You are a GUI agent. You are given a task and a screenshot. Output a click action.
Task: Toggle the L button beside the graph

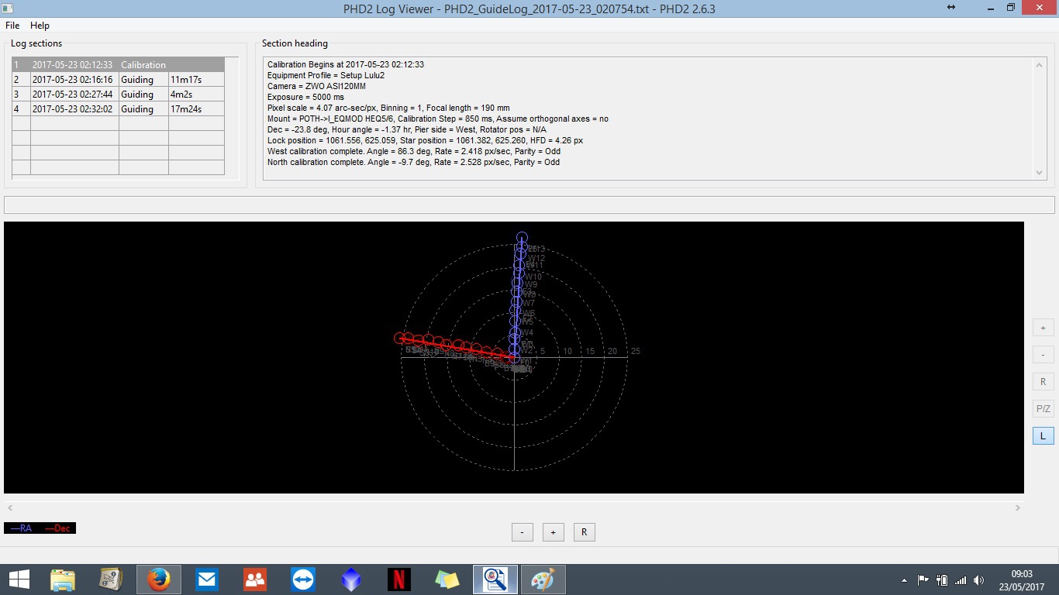pyautogui.click(x=1043, y=436)
